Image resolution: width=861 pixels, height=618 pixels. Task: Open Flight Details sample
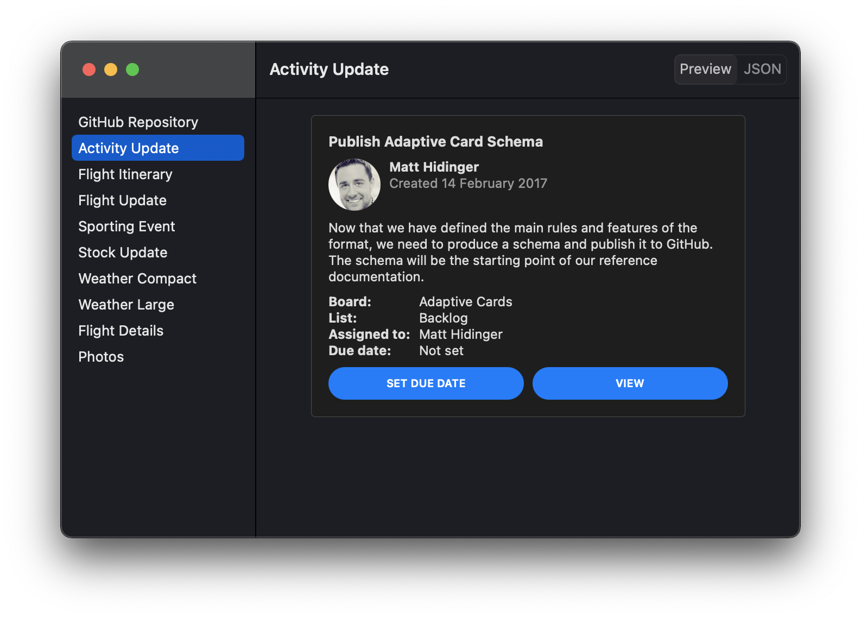click(157, 331)
